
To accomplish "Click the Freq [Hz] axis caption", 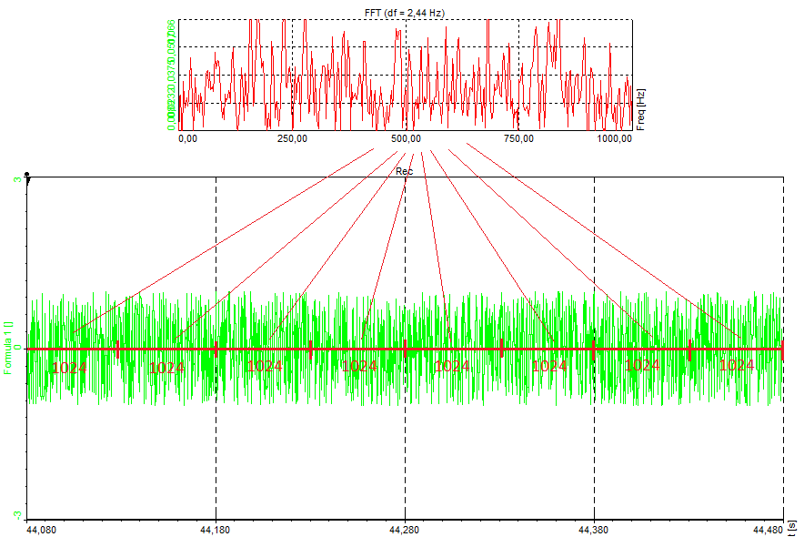I will point(640,110).
